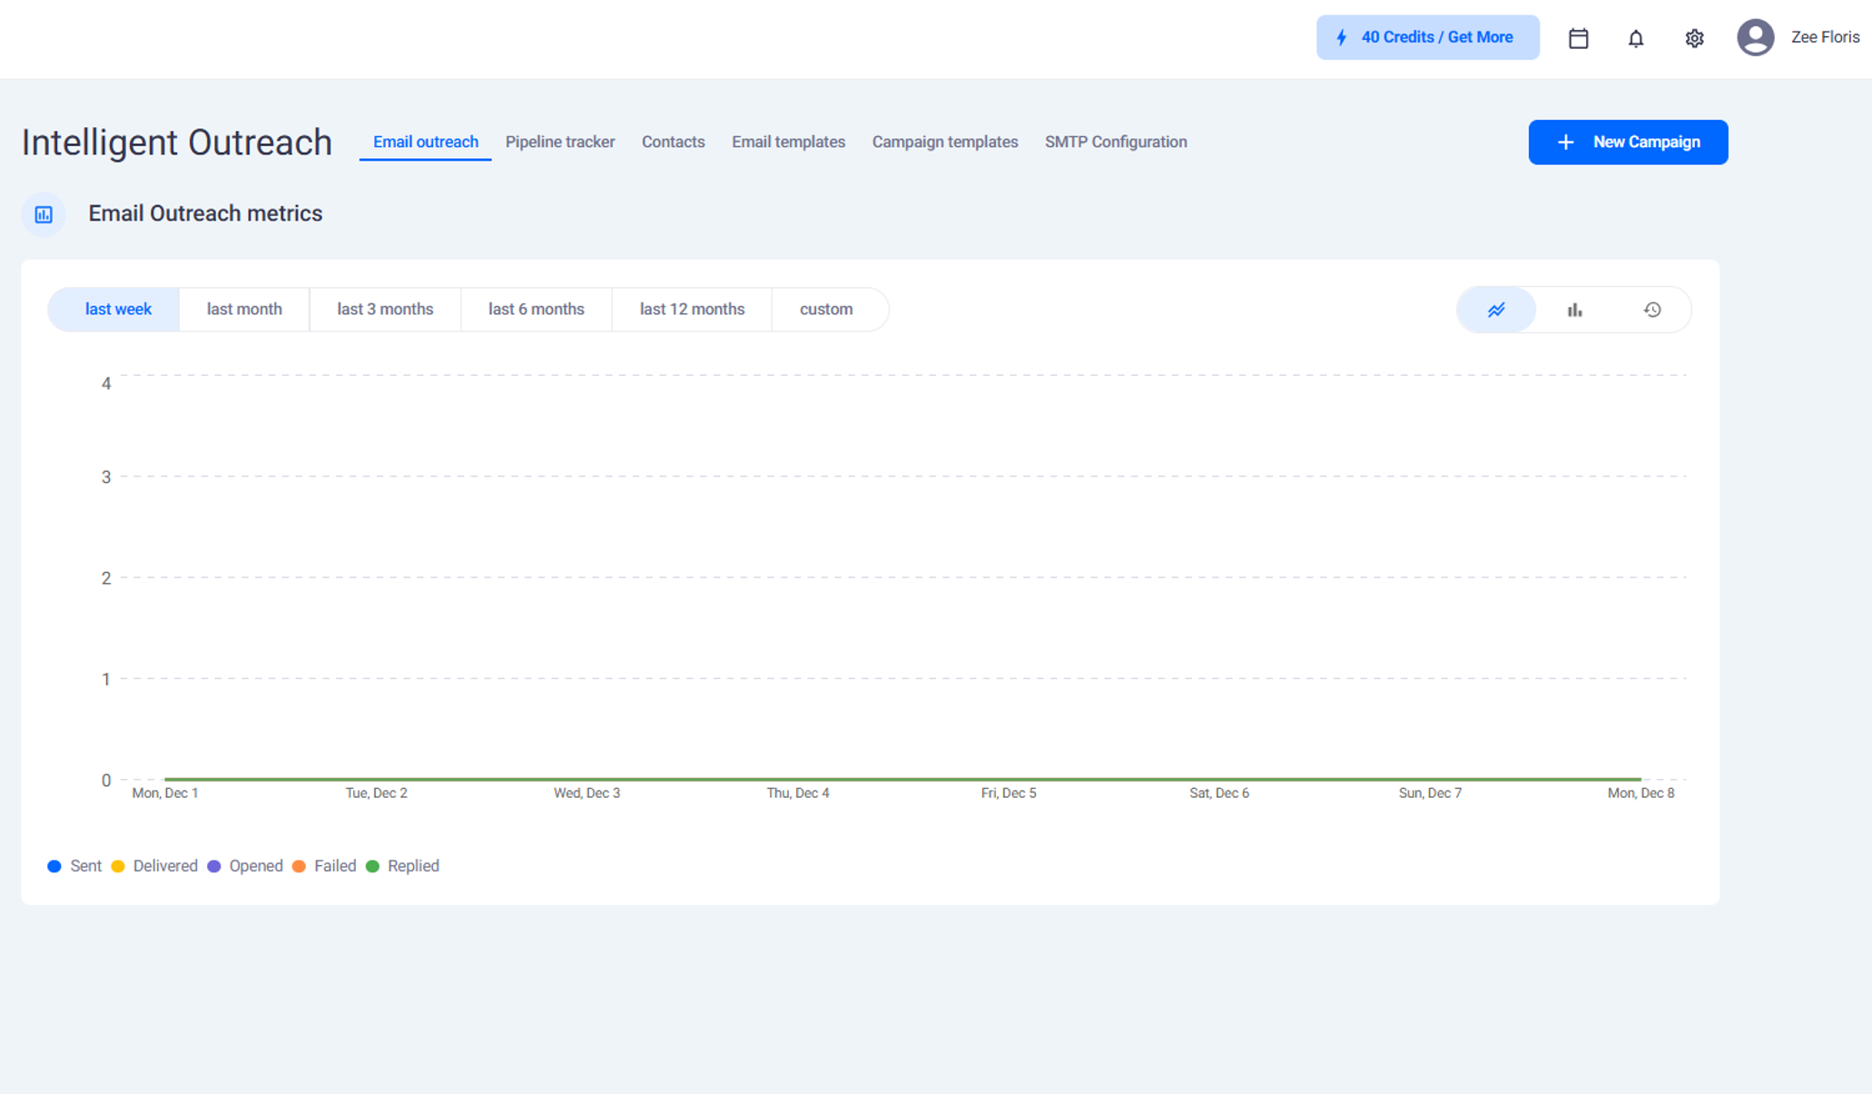Open the 'custom' date range option
The height and width of the screenshot is (1094, 1872).
825,310
